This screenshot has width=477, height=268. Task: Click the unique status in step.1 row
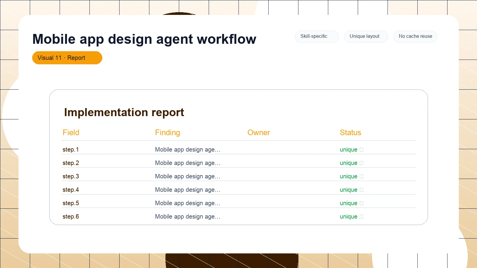coord(349,149)
